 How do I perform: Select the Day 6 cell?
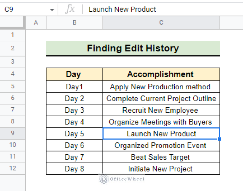tap(74, 145)
